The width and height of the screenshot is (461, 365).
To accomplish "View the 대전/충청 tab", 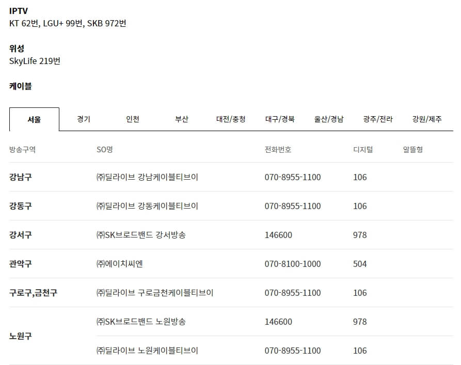I will pyautogui.click(x=232, y=119).
